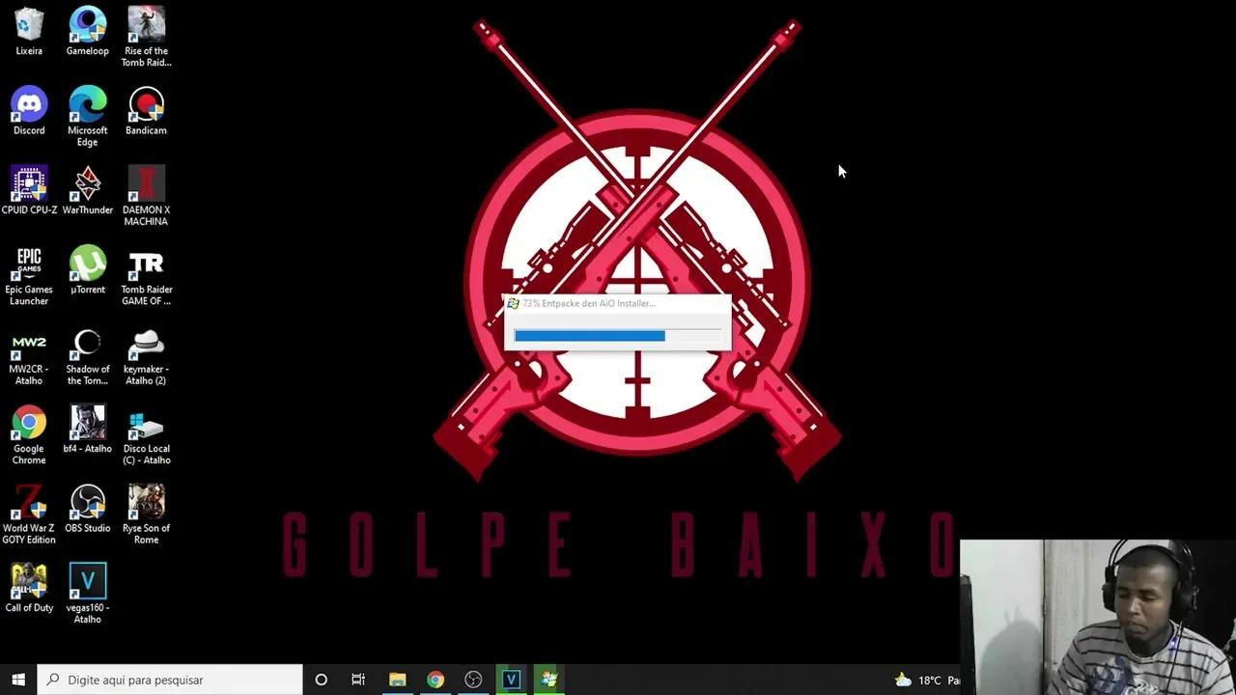Screen dimensions: 1236x695
Task: Select the CPUID CPU-Z icon
Action: tap(29, 184)
